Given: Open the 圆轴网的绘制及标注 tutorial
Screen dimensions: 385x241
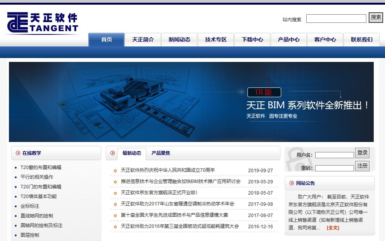Looking at the screenshot, I should pos(41,225).
